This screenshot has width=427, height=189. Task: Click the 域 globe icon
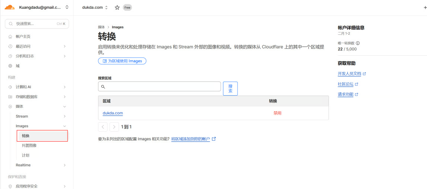point(10,66)
